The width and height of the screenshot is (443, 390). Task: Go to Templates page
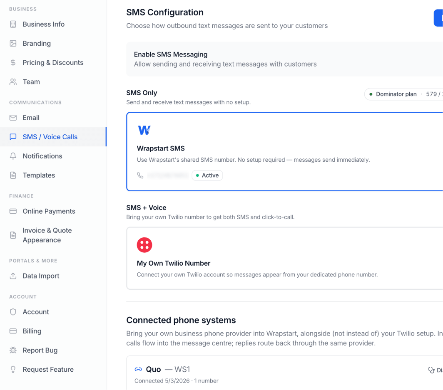(x=54, y=175)
